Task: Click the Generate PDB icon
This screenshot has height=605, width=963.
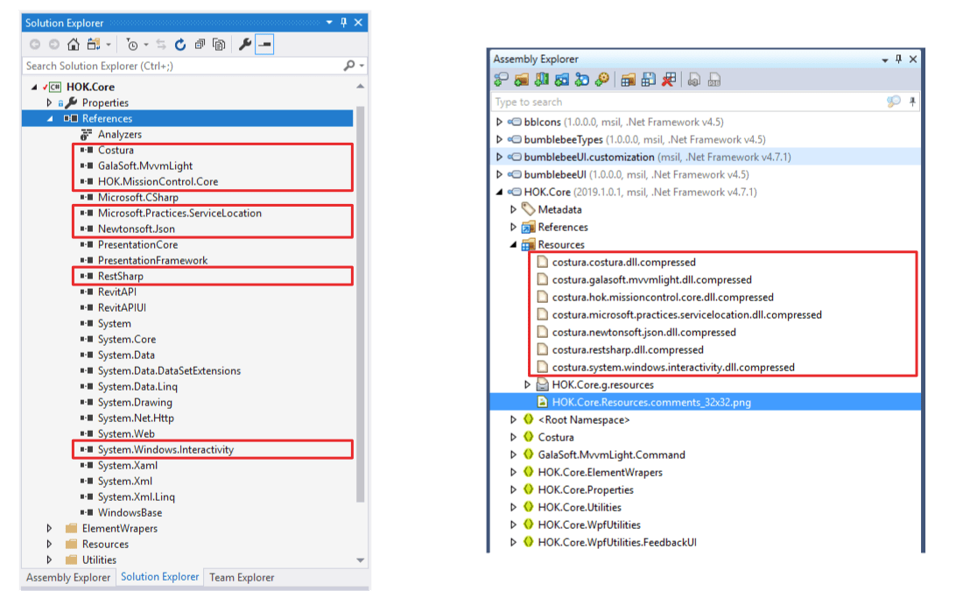Action: point(714,80)
